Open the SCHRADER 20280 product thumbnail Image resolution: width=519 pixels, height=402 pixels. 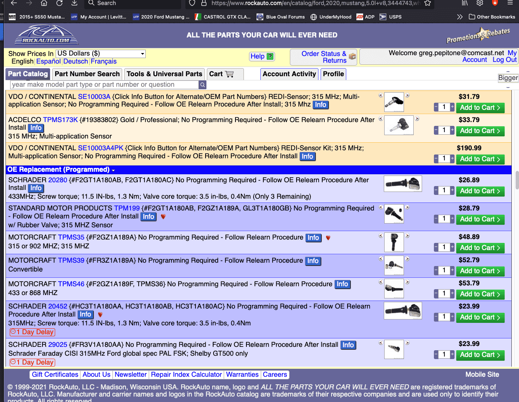(403, 184)
